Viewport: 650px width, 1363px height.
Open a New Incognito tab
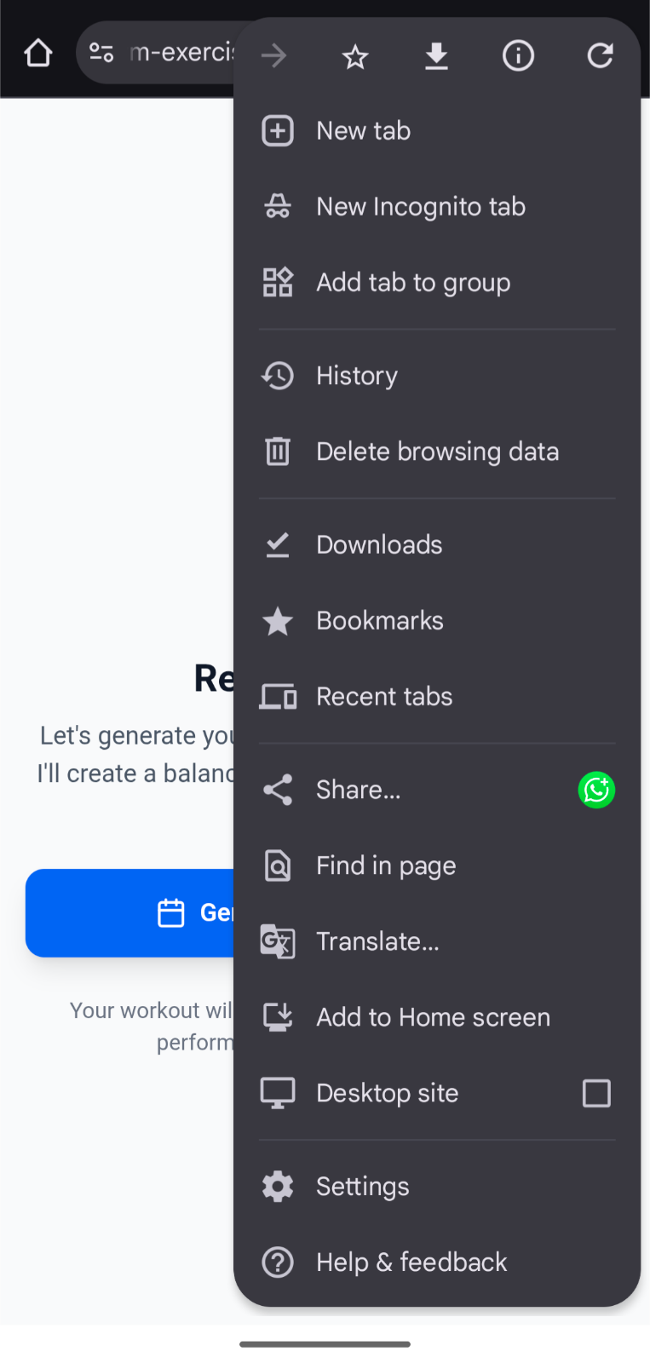pyautogui.click(x=420, y=207)
